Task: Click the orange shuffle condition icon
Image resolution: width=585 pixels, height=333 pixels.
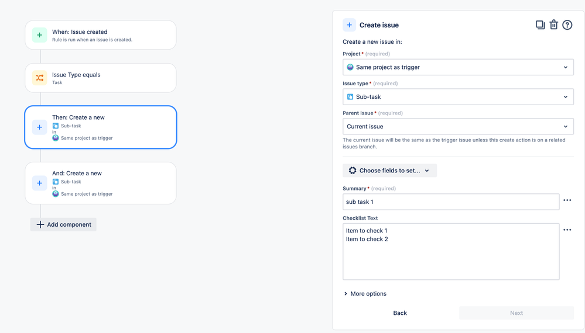Action: coord(40,78)
